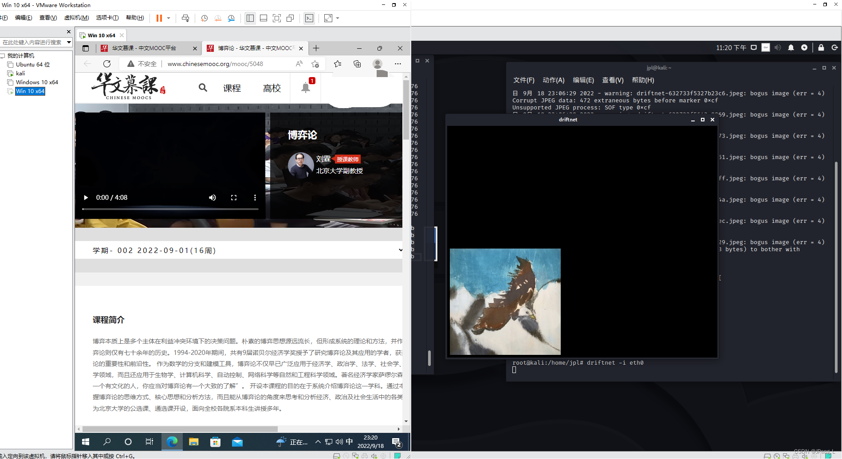The image size is (842, 459).
Task: Open File Explorer from Windows taskbar
Action: click(193, 442)
